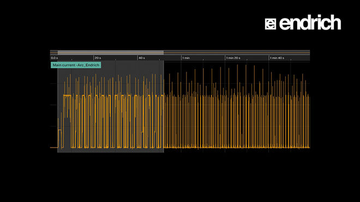Click the left boundary of the shaded selection
This screenshot has height=202, width=360.
point(57,107)
